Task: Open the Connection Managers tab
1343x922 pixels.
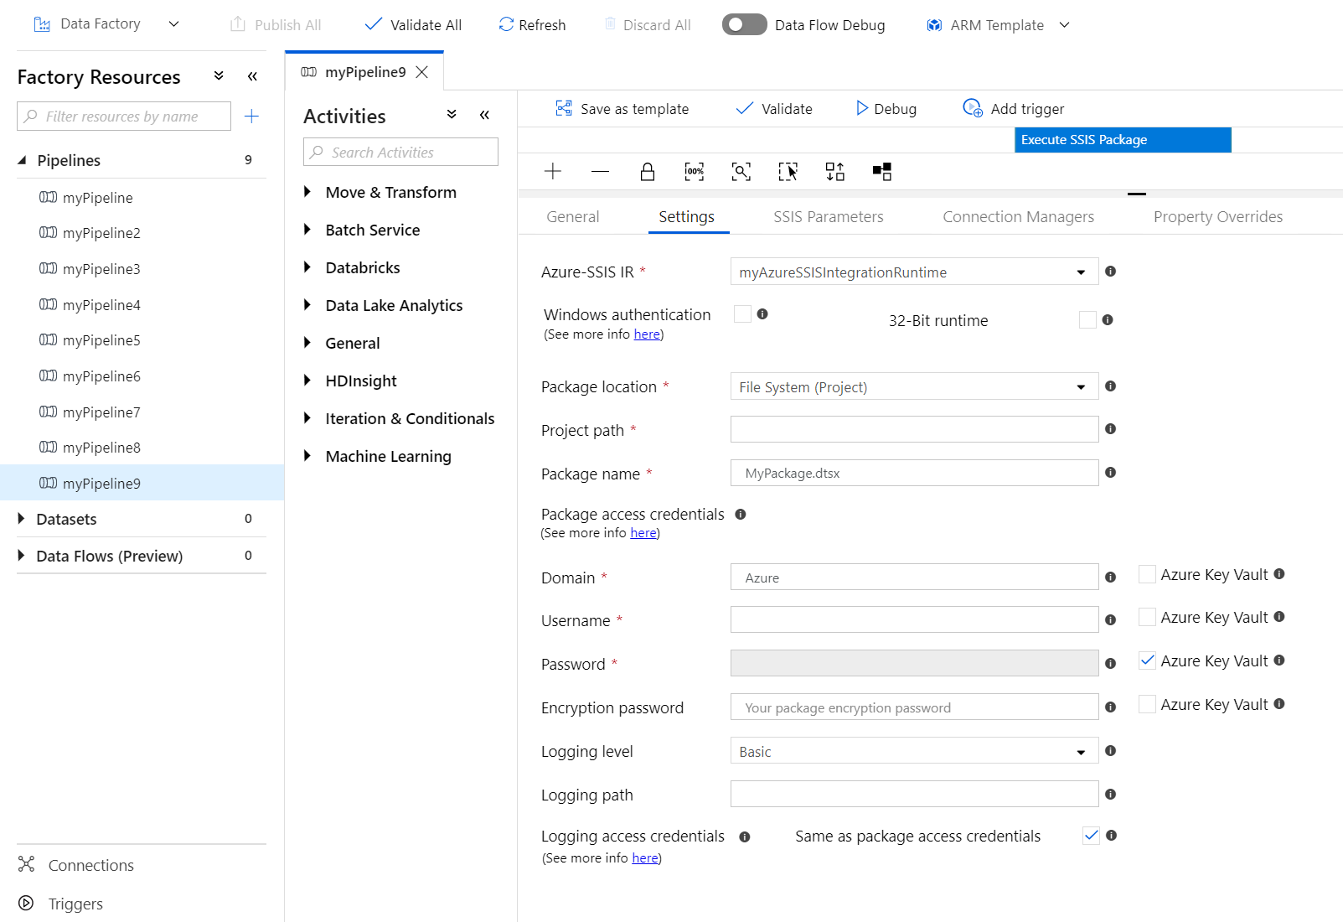Action: tap(1018, 217)
